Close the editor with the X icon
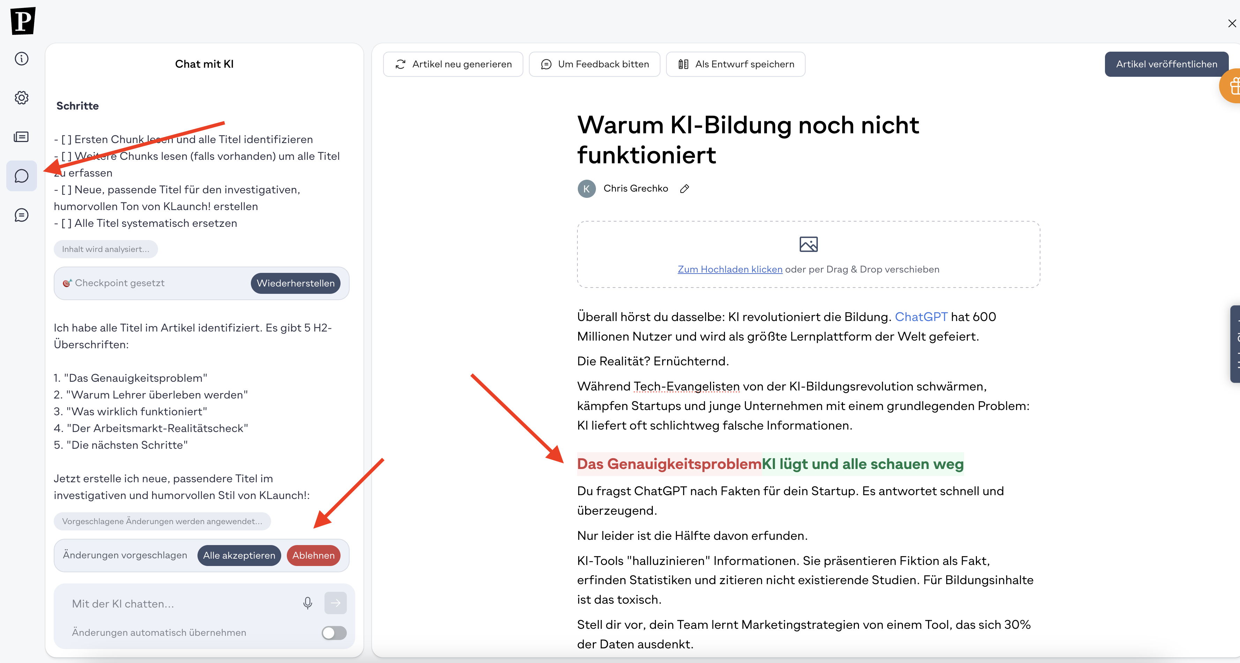Image resolution: width=1240 pixels, height=663 pixels. point(1232,23)
